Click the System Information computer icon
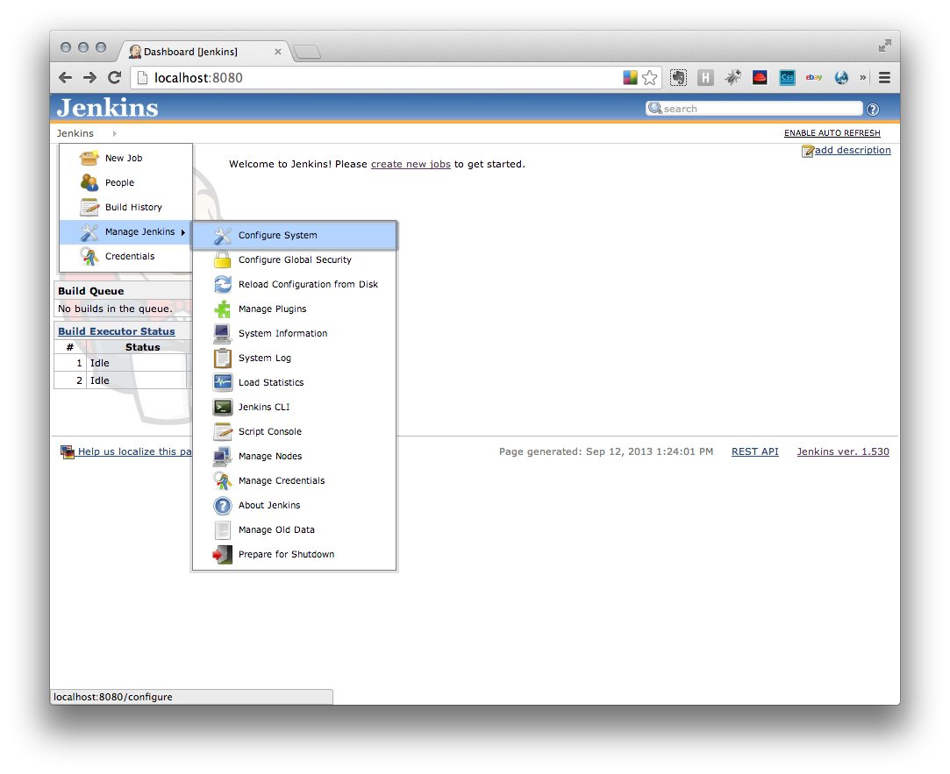The width and height of the screenshot is (950, 774). pos(222,334)
